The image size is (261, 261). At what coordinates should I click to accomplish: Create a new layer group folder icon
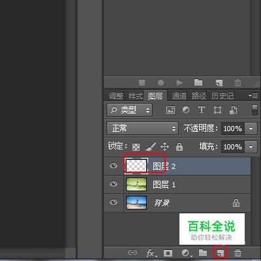click(203, 253)
